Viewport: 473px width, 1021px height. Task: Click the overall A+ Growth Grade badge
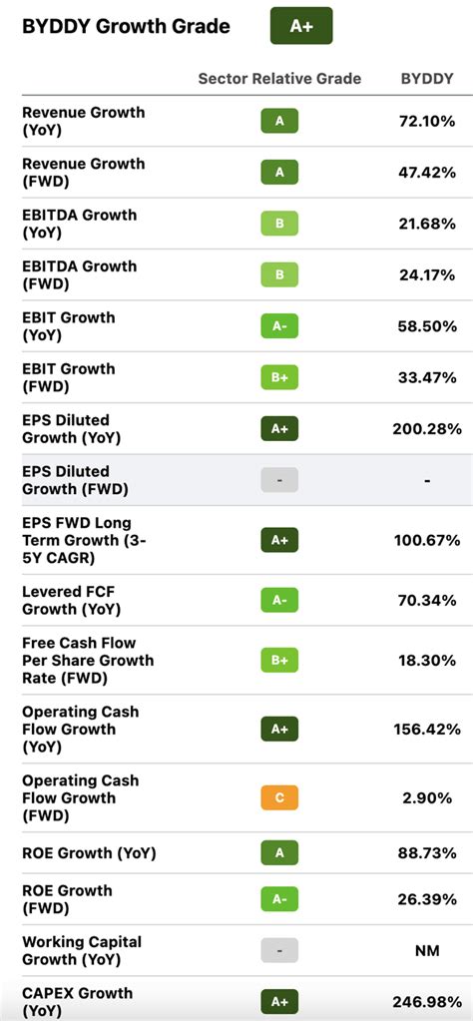pos(301,26)
